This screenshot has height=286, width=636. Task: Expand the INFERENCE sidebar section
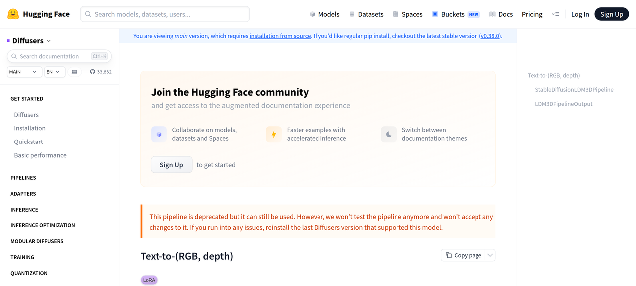(x=24, y=210)
